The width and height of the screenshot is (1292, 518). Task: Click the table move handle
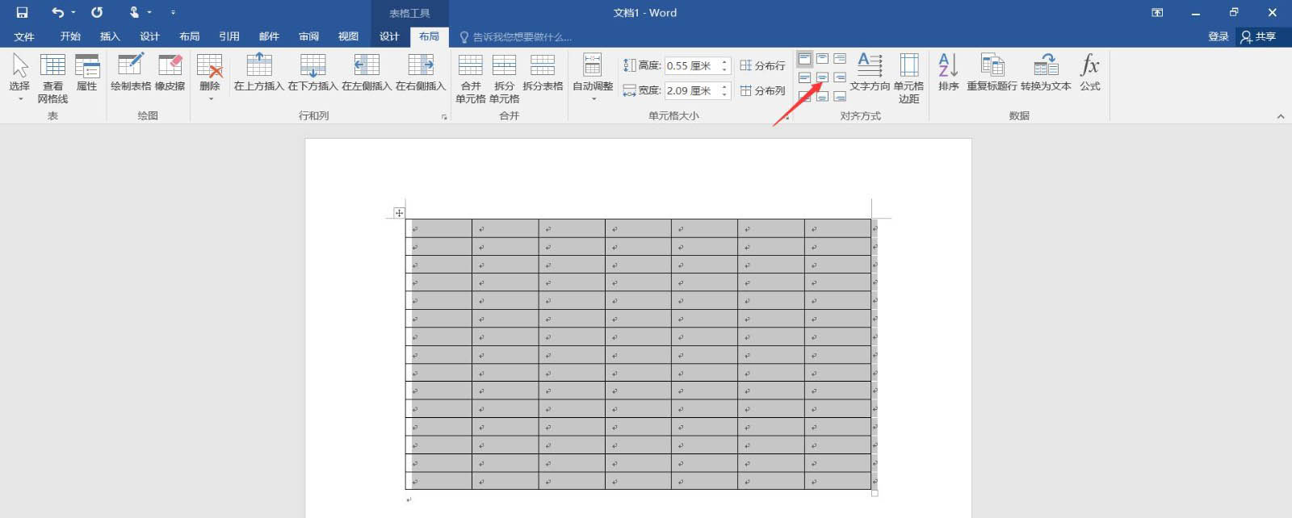[399, 213]
